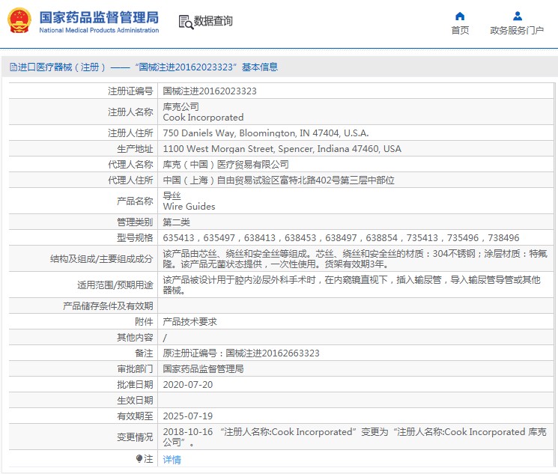The width and height of the screenshot is (558, 474).
Task: Click the 政务服务门户 user icon
Action: (x=518, y=16)
